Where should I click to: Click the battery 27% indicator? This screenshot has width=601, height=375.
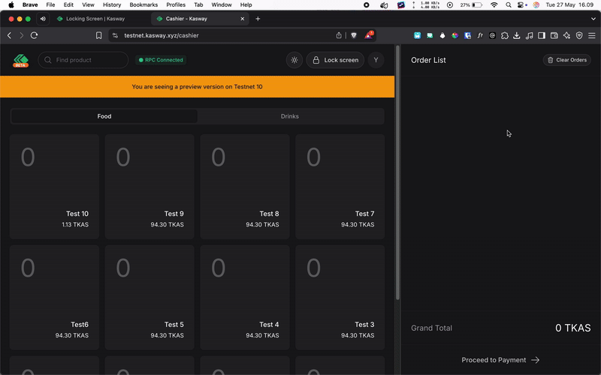pyautogui.click(x=471, y=5)
